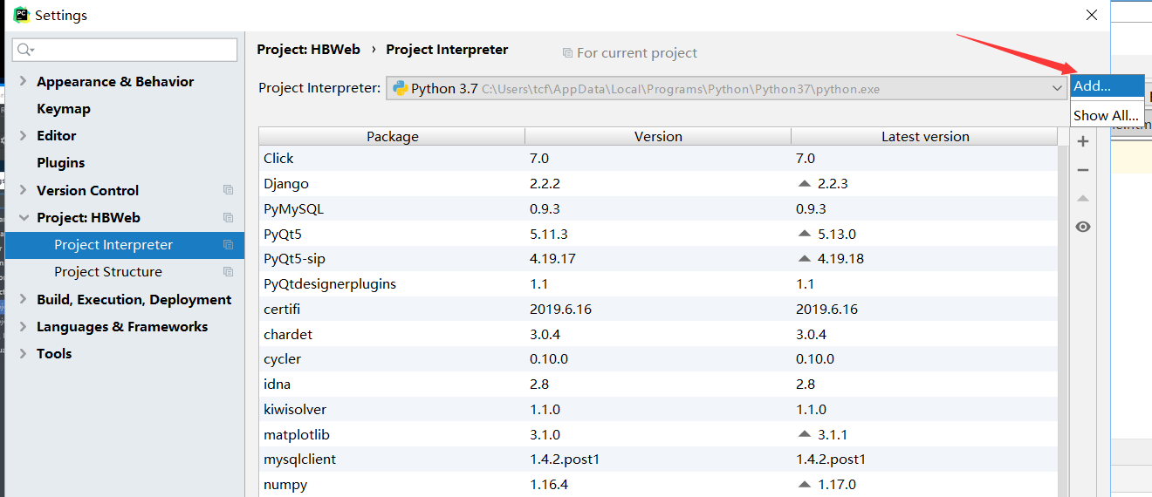Sort by Latest version column header

click(924, 136)
